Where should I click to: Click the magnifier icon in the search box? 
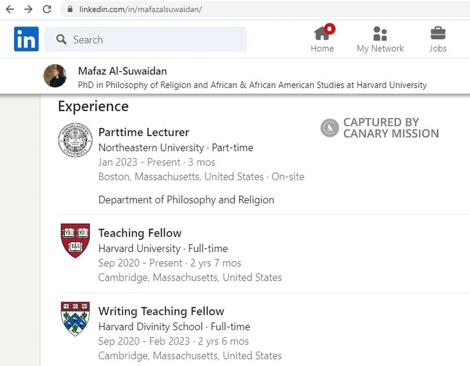[62, 39]
